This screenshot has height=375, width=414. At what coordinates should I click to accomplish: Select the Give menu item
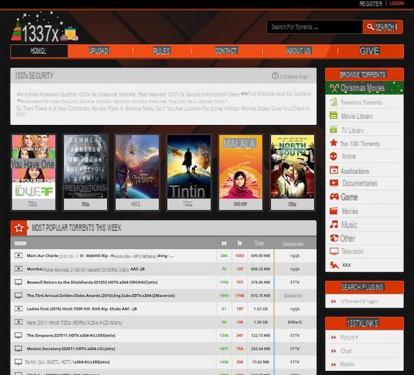[x=369, y=51]
